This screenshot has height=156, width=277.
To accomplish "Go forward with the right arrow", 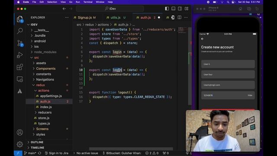I will point(71,9).
